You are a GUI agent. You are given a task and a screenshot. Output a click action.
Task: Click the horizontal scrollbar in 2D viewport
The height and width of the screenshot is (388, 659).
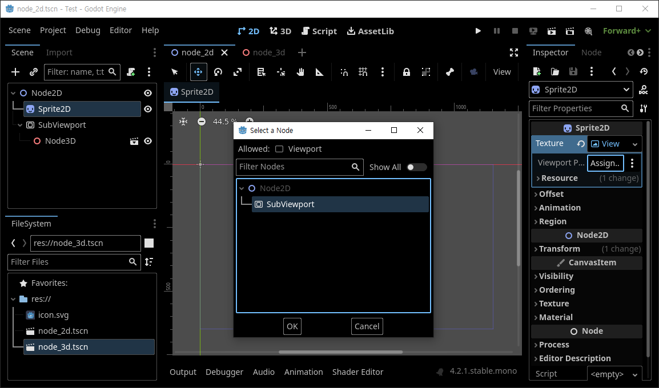pyautogui.click(x=340, y=352)
